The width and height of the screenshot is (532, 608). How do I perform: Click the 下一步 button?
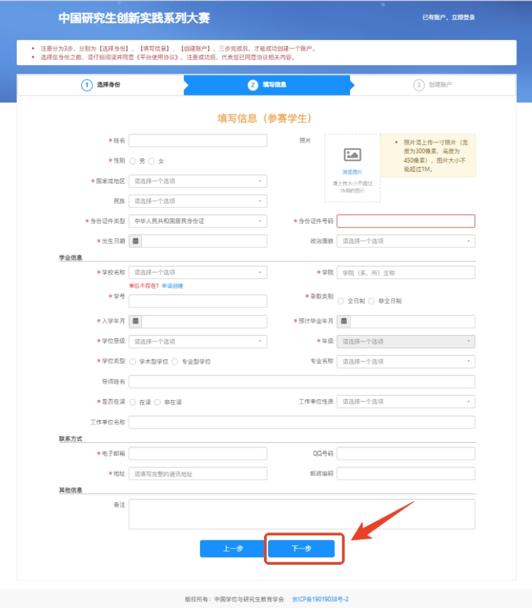(302, 549)
